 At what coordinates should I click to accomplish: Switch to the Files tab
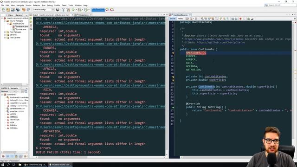10,15
